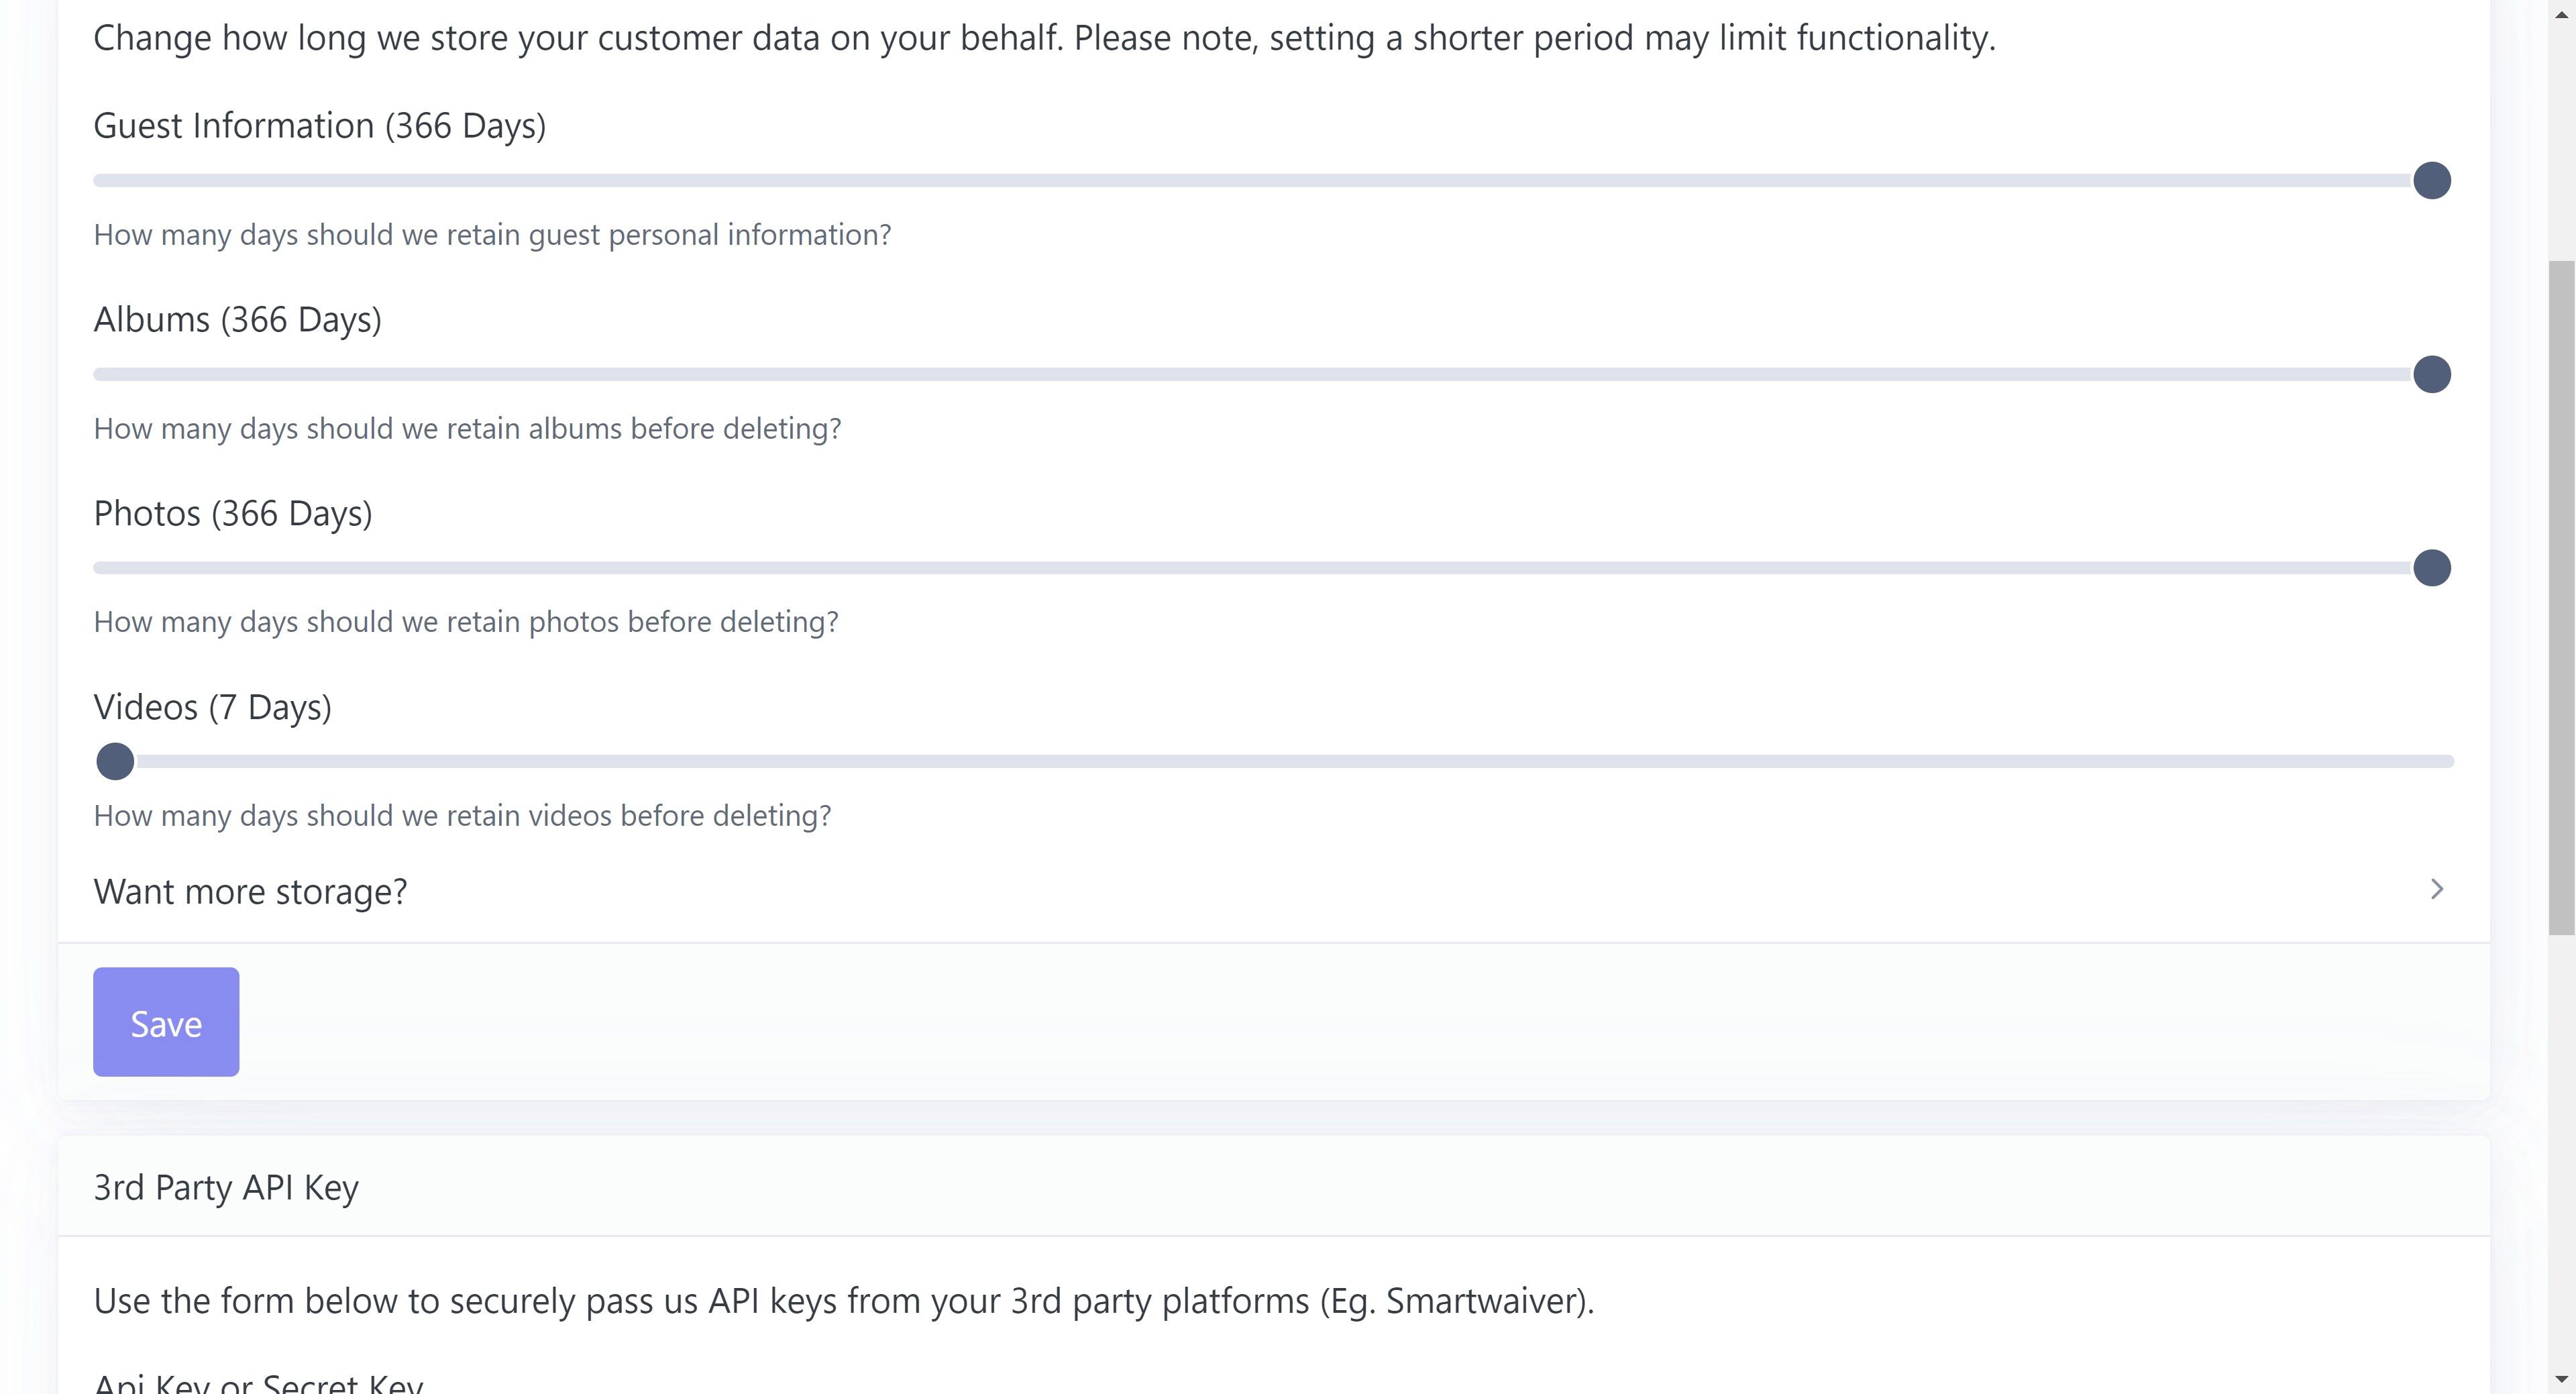Click the '3rd Party API Key' section header

click(226, 1187)
